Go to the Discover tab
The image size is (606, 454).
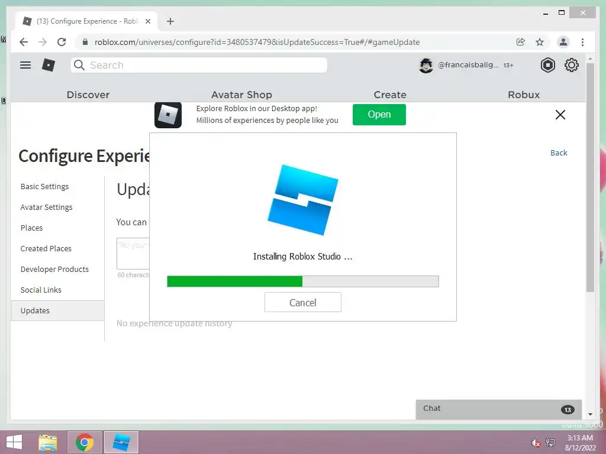(x=88, y=95)
